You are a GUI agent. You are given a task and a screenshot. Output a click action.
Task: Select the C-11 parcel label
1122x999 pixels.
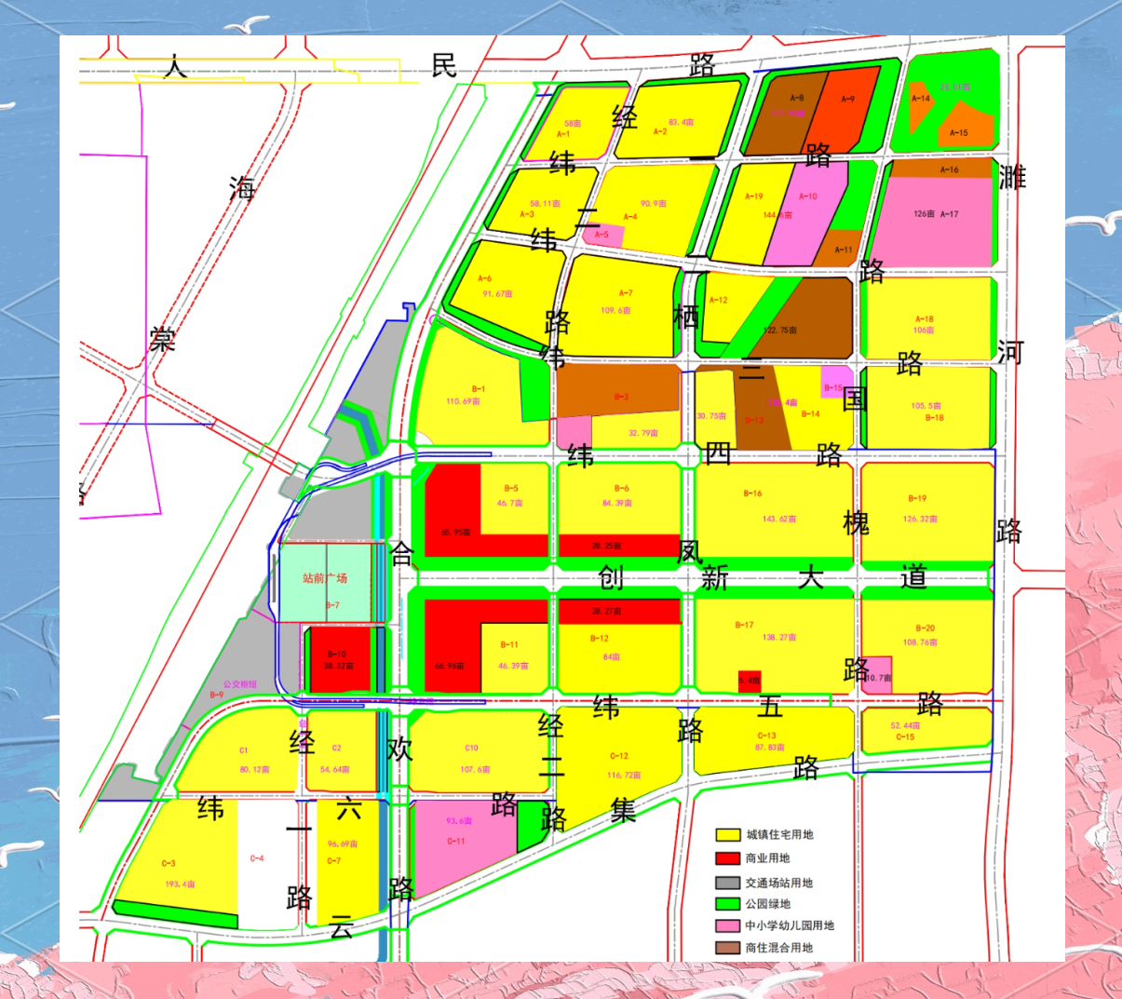(x=456, y=842)
